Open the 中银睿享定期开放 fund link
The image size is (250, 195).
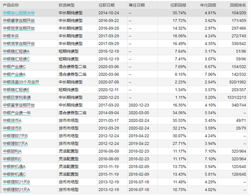[x=19, y=20]
